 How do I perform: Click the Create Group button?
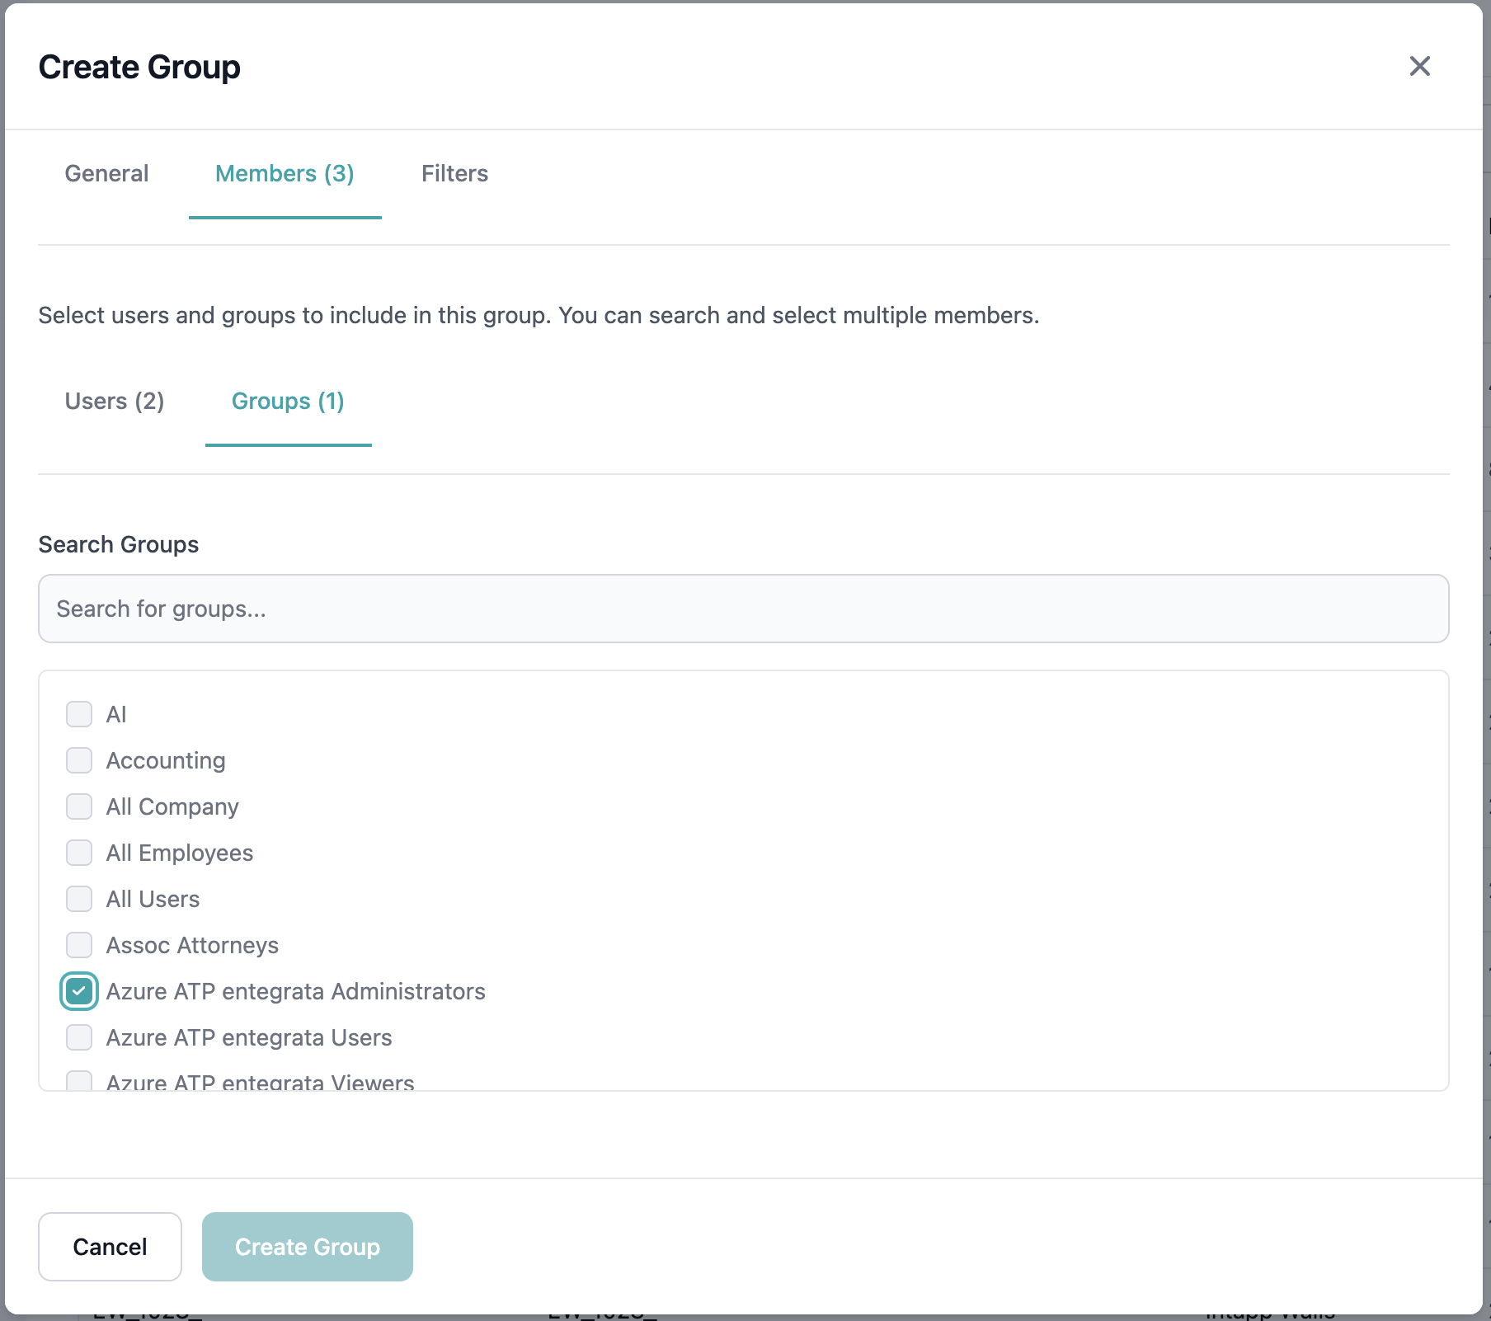coord(308,1247)
